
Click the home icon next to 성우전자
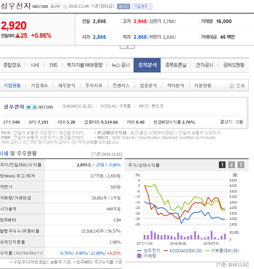[x=28, y=107]
